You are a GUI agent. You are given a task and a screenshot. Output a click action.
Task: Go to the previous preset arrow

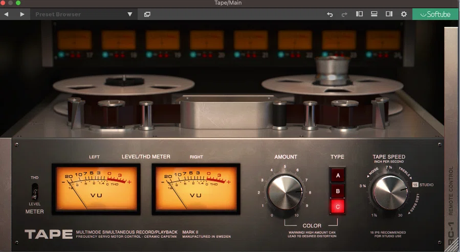click(6, 14)
